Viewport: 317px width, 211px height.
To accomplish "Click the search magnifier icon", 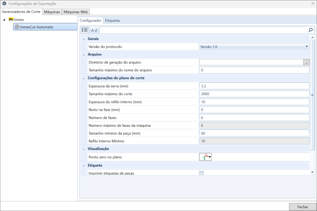I will point(310,30).
